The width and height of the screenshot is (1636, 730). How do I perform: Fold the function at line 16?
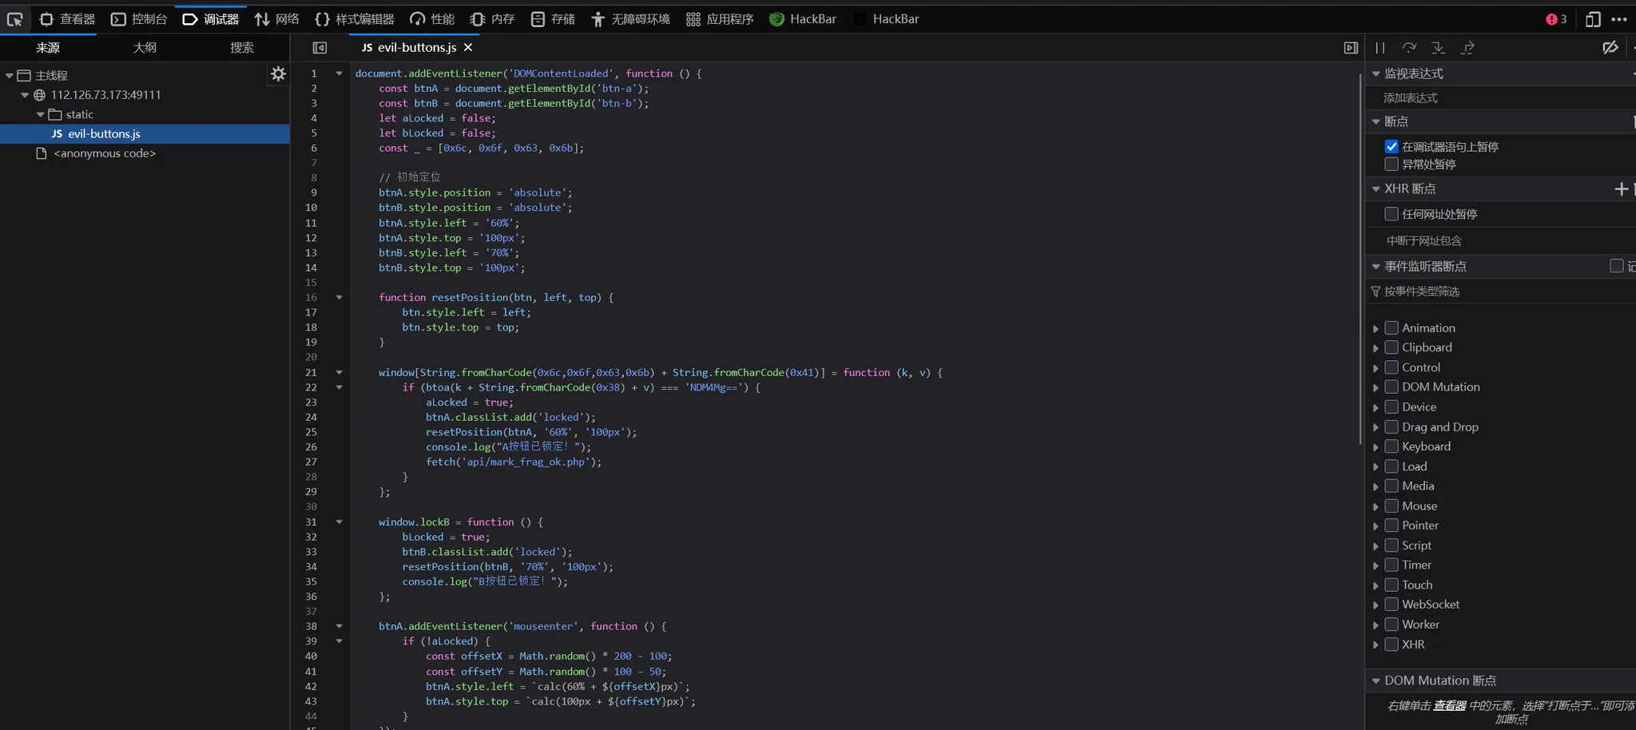339,297
